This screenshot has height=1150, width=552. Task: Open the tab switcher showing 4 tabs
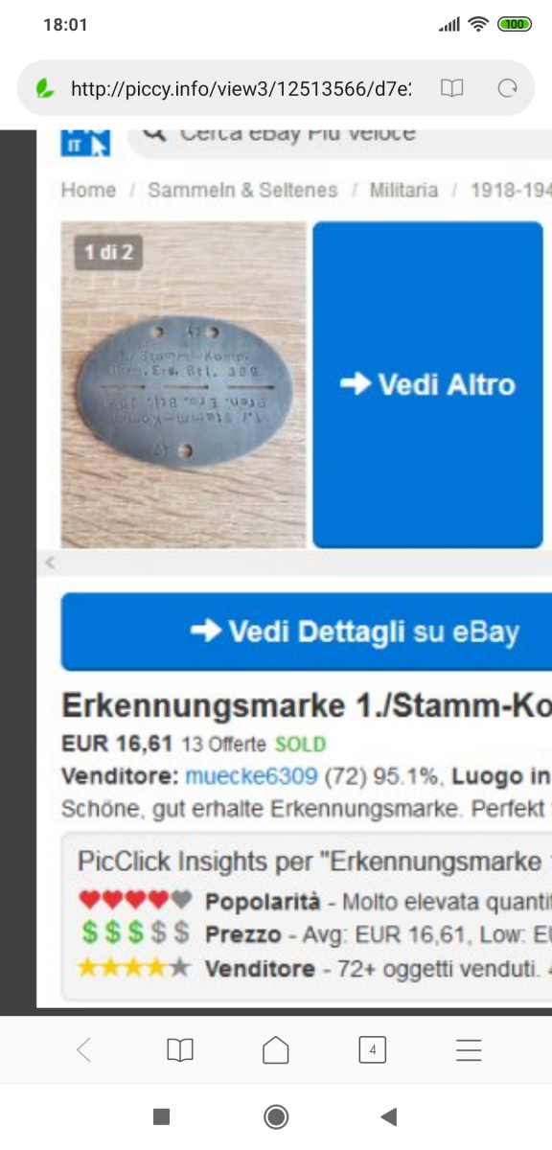(x=372, y=1050)
